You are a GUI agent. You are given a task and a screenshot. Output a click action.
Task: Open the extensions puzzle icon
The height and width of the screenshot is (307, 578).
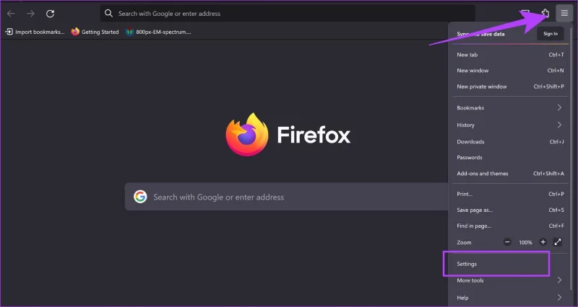point(545,13)
